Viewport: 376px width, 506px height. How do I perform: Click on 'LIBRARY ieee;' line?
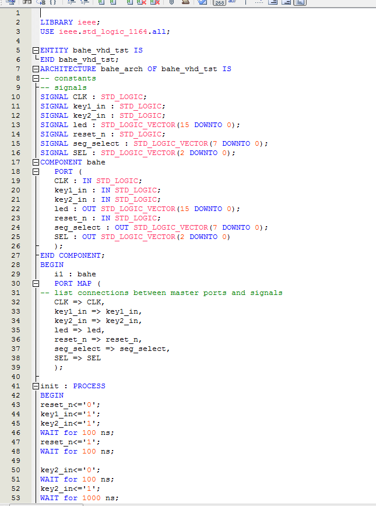point(70,22)
